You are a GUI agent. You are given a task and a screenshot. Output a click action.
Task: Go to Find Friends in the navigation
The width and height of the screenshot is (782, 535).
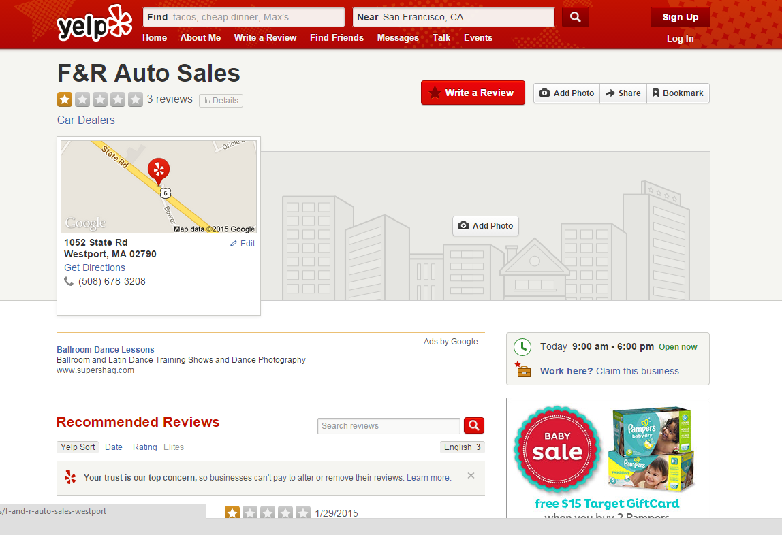pyautogui.click(x=337, y=38)
